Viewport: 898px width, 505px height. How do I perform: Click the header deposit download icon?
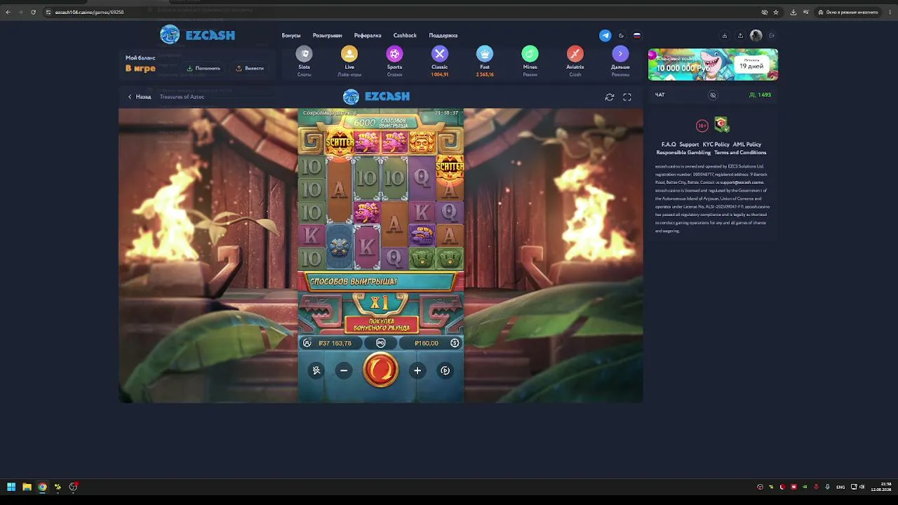(725, 35)
